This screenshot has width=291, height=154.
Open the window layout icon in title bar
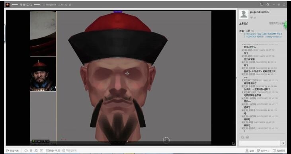click(262, 4)
